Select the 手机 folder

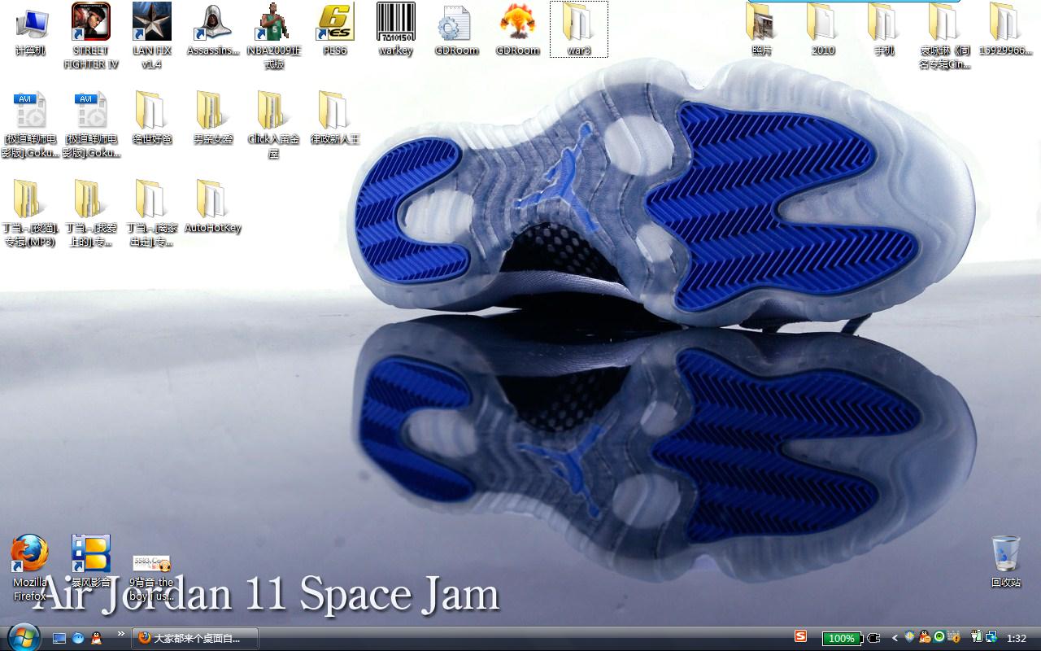click(x=884, y=30)
